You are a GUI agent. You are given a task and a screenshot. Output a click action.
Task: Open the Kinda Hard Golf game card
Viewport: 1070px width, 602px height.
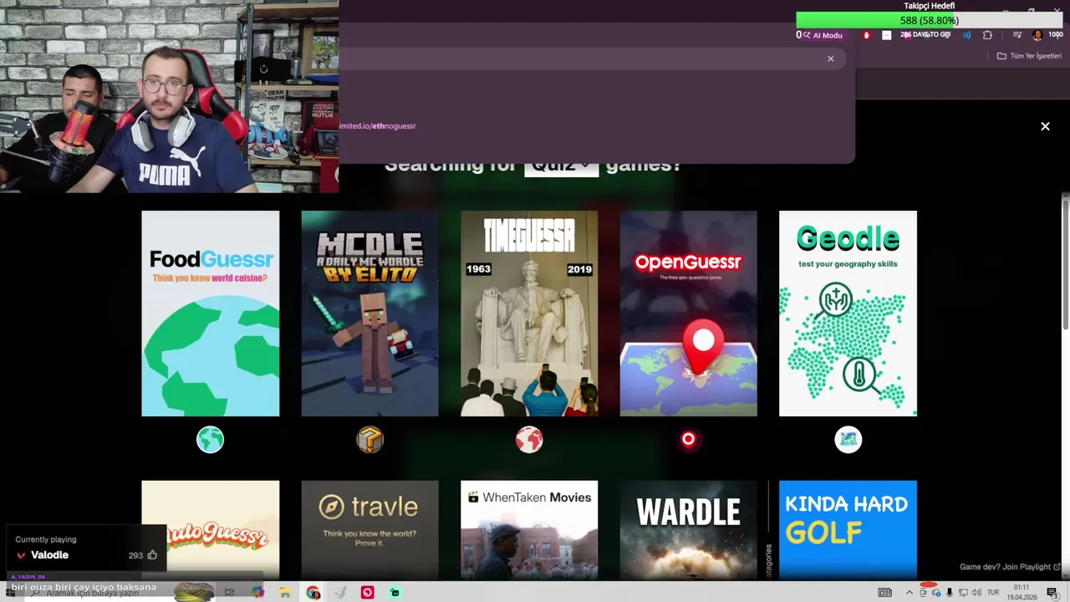tap(848, 530)
